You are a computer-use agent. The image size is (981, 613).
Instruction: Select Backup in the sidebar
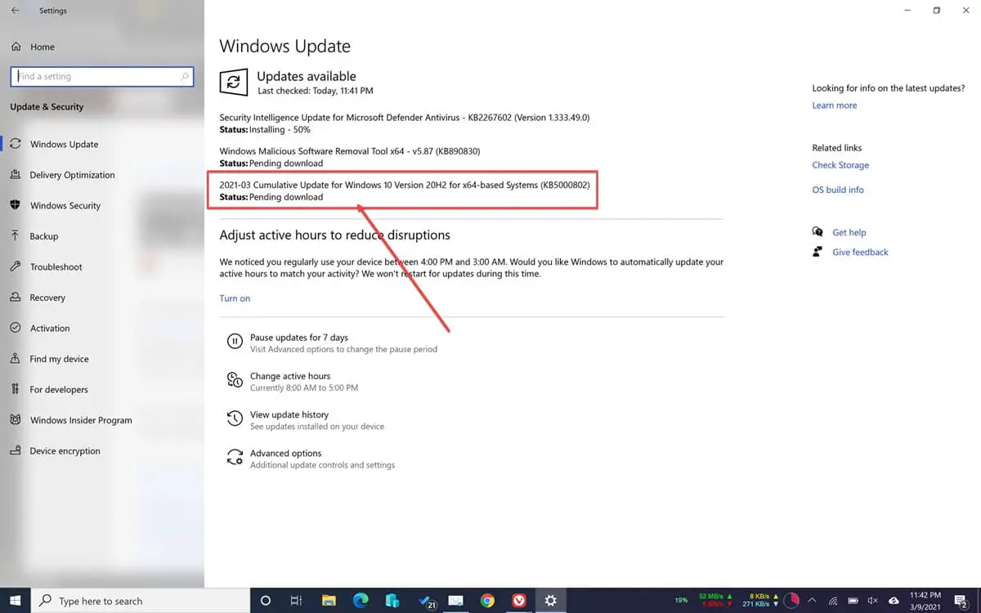click(44, 236)
